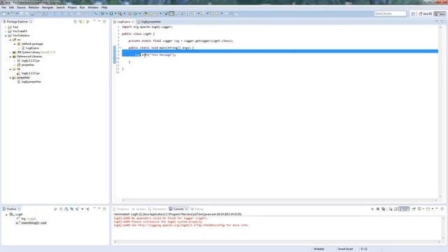
Task: Select the Java EE perspective button
Action: (426, 14)
